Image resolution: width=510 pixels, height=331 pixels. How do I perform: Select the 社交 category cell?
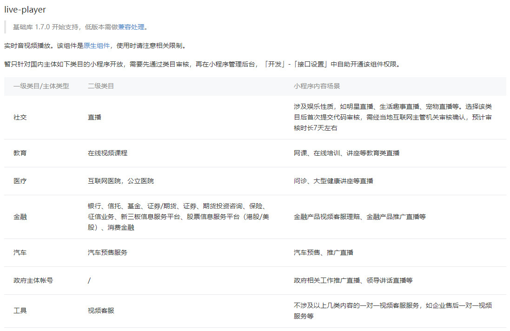click(x=20, y=117)
